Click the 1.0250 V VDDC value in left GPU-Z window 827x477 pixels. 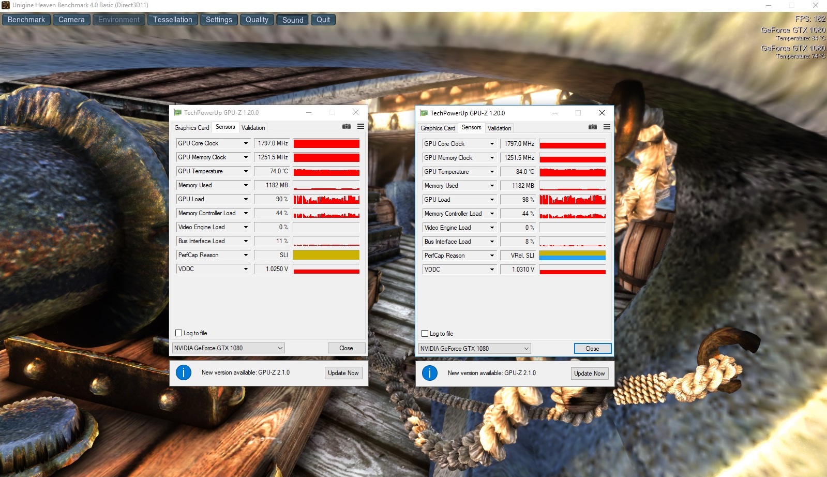[x=272, y=269]
